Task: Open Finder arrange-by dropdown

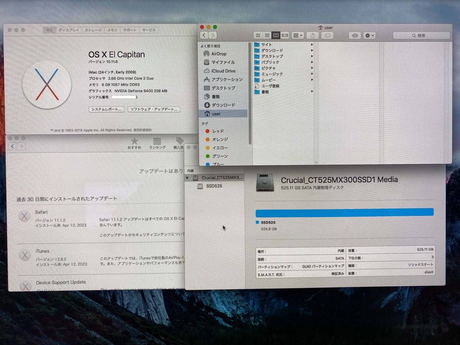Action: point(297,35)
